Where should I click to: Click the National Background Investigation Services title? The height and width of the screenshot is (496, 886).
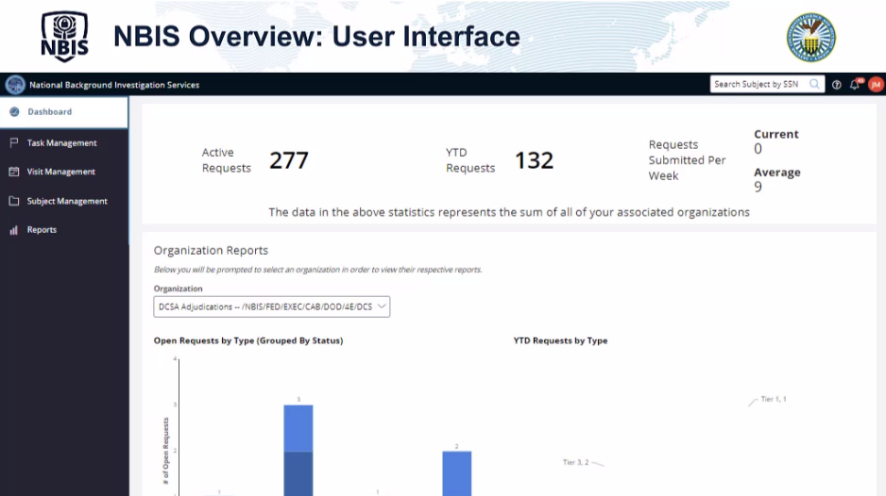pyautogui.click(x=114, y=85)
